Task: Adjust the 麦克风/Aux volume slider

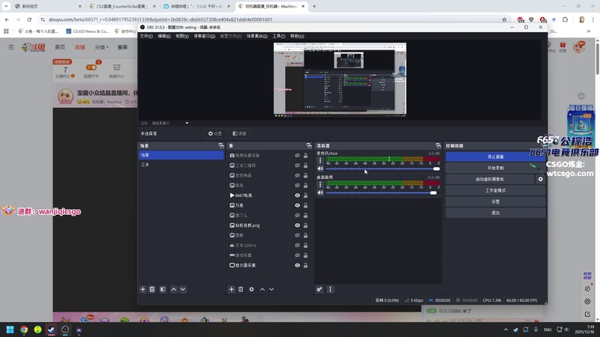Action: (382, 169)
